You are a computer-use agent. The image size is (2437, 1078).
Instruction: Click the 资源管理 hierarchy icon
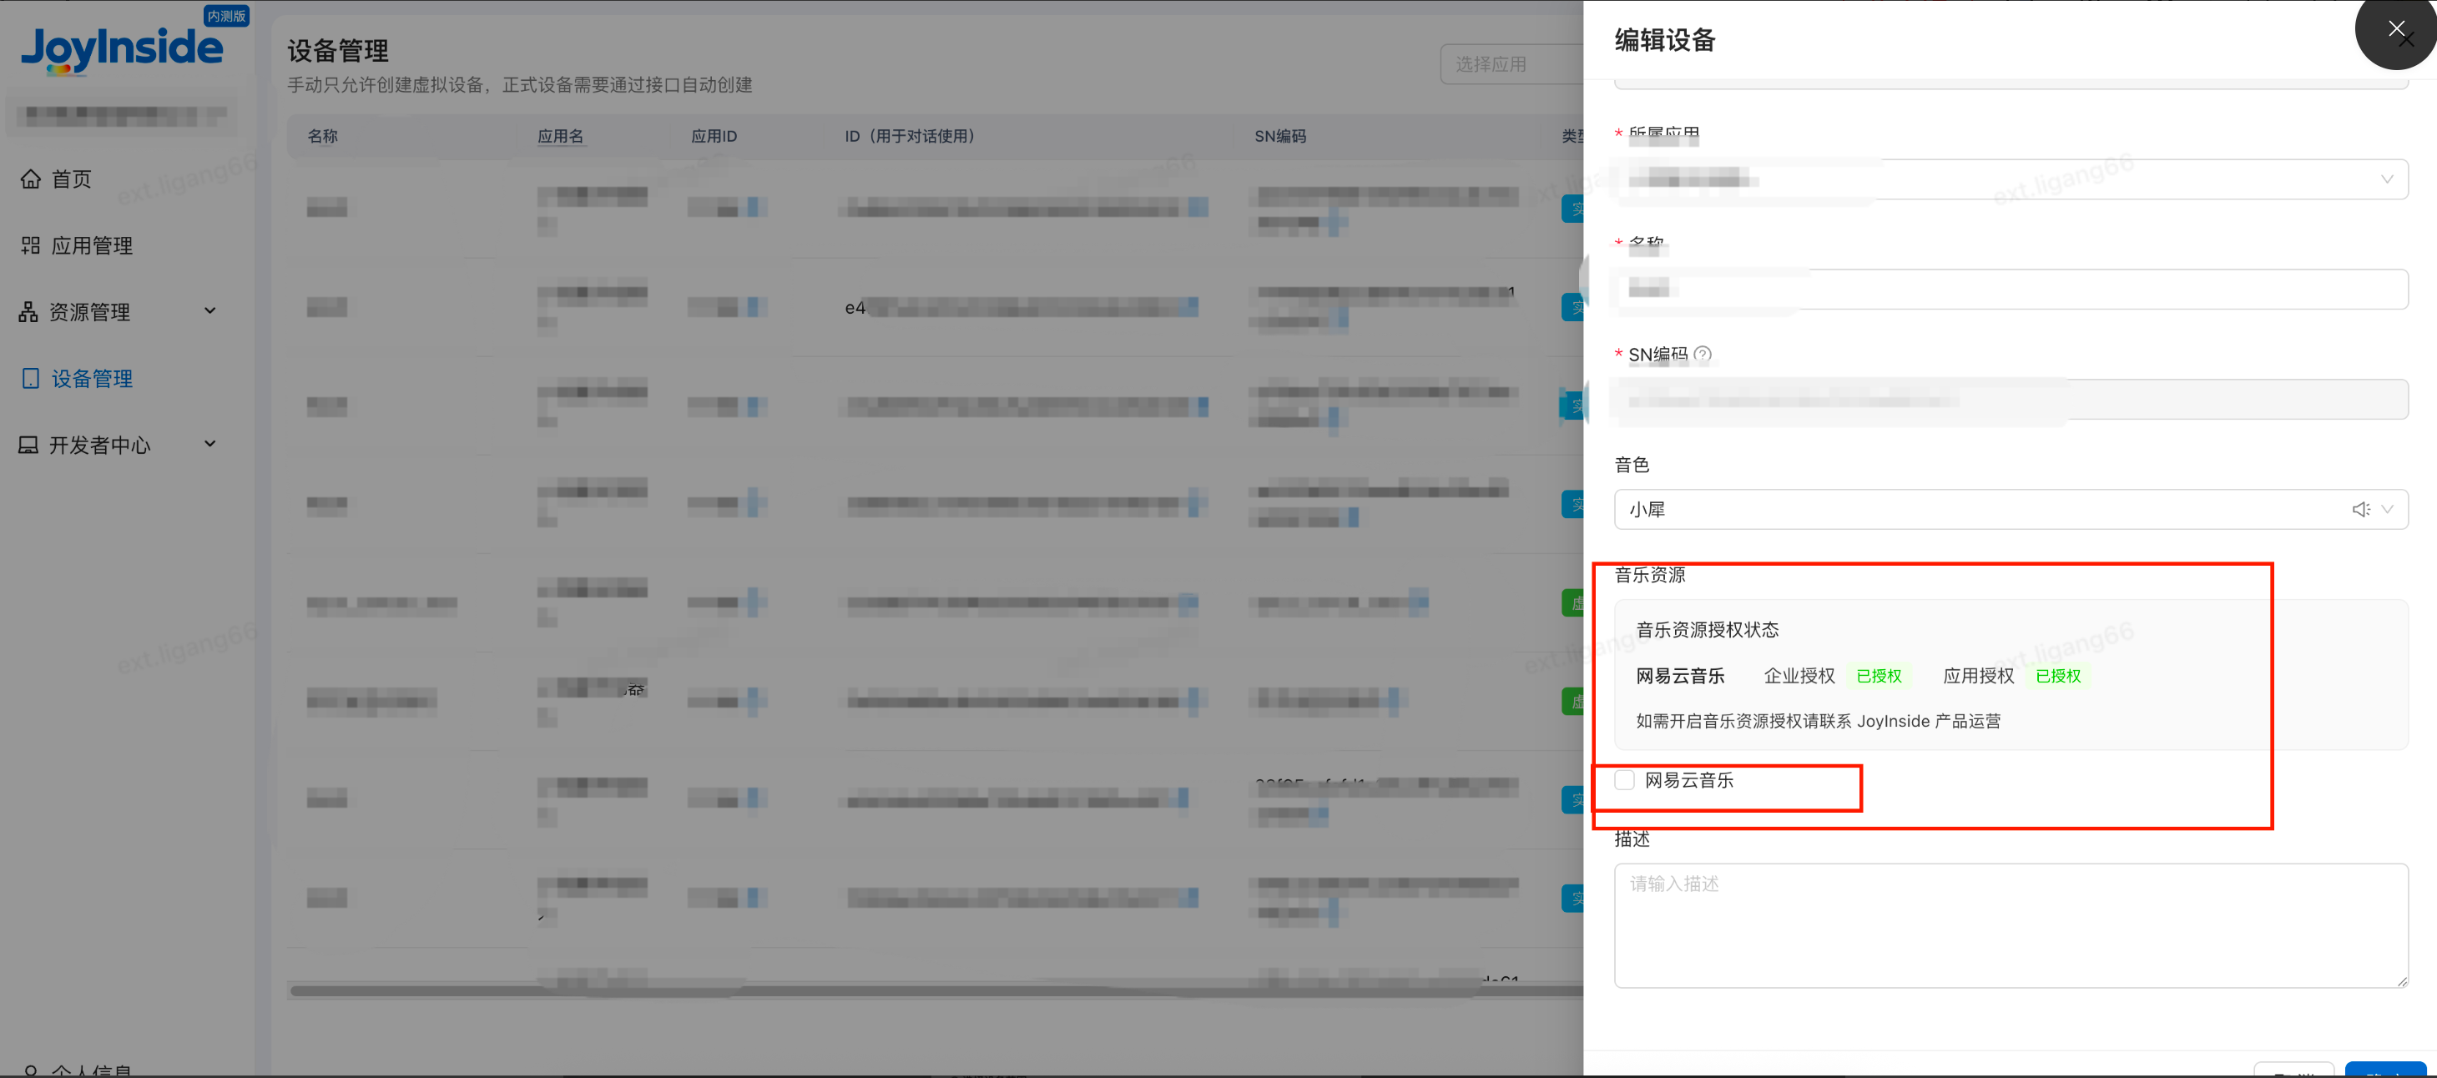click(28, 312)
